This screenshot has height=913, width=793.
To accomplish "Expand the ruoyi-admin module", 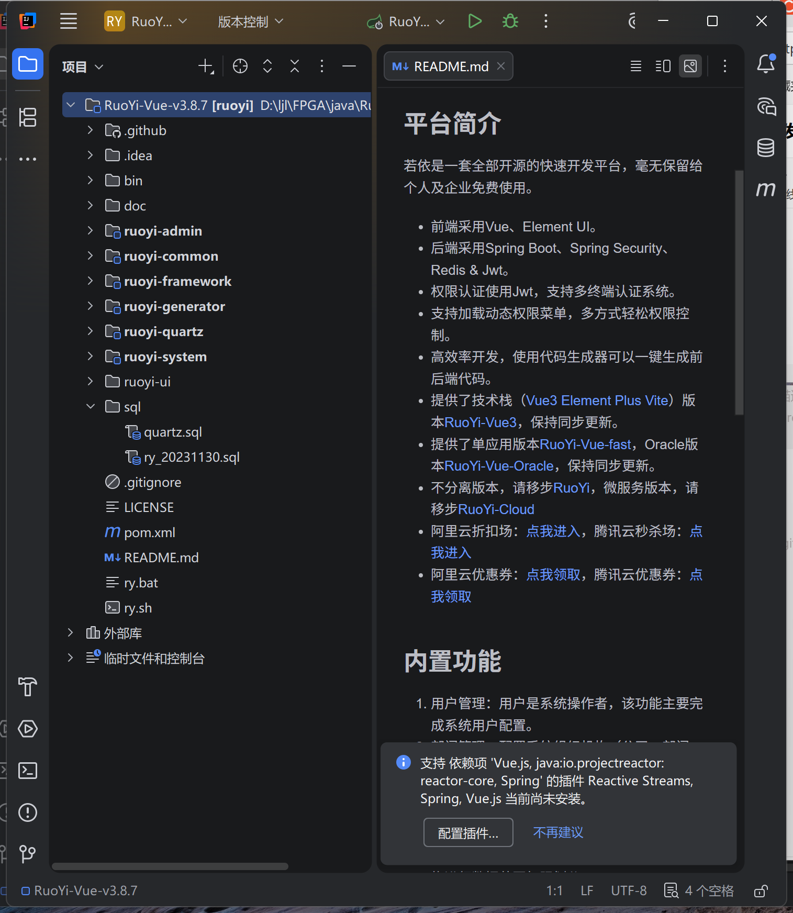I will (x=90, y=231).
